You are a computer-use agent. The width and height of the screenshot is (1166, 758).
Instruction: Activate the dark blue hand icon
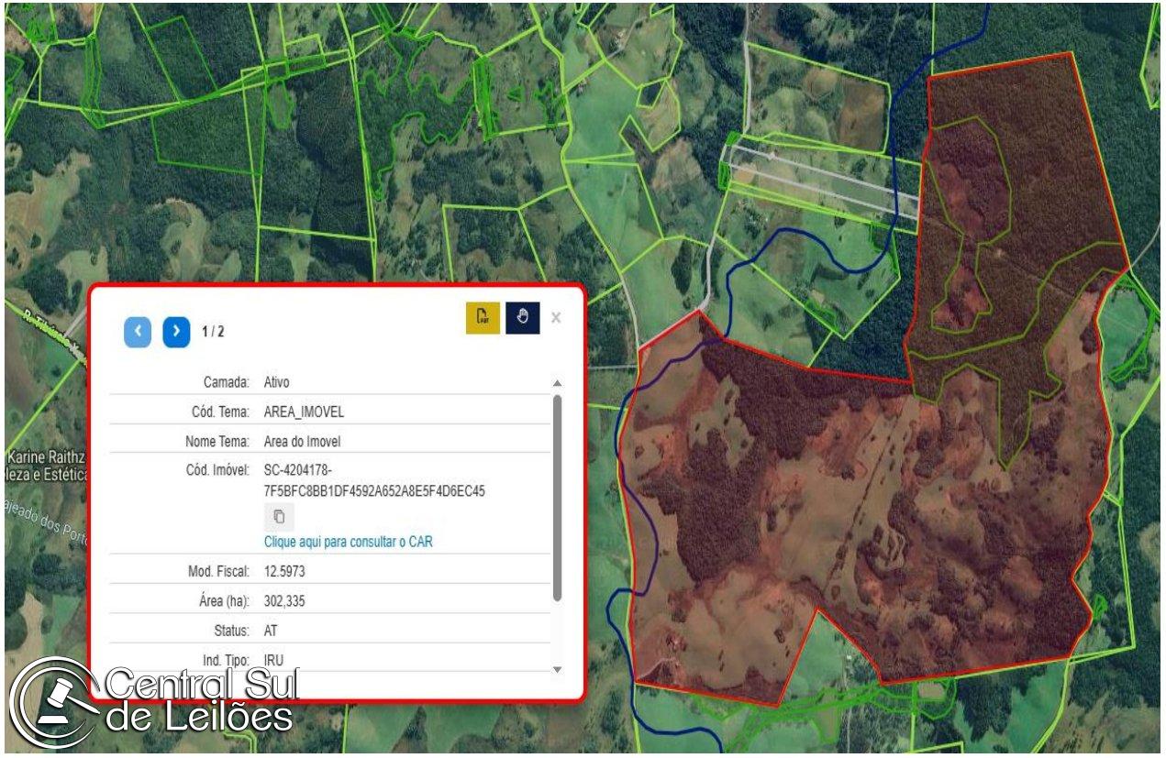click(x=522, y=317)
